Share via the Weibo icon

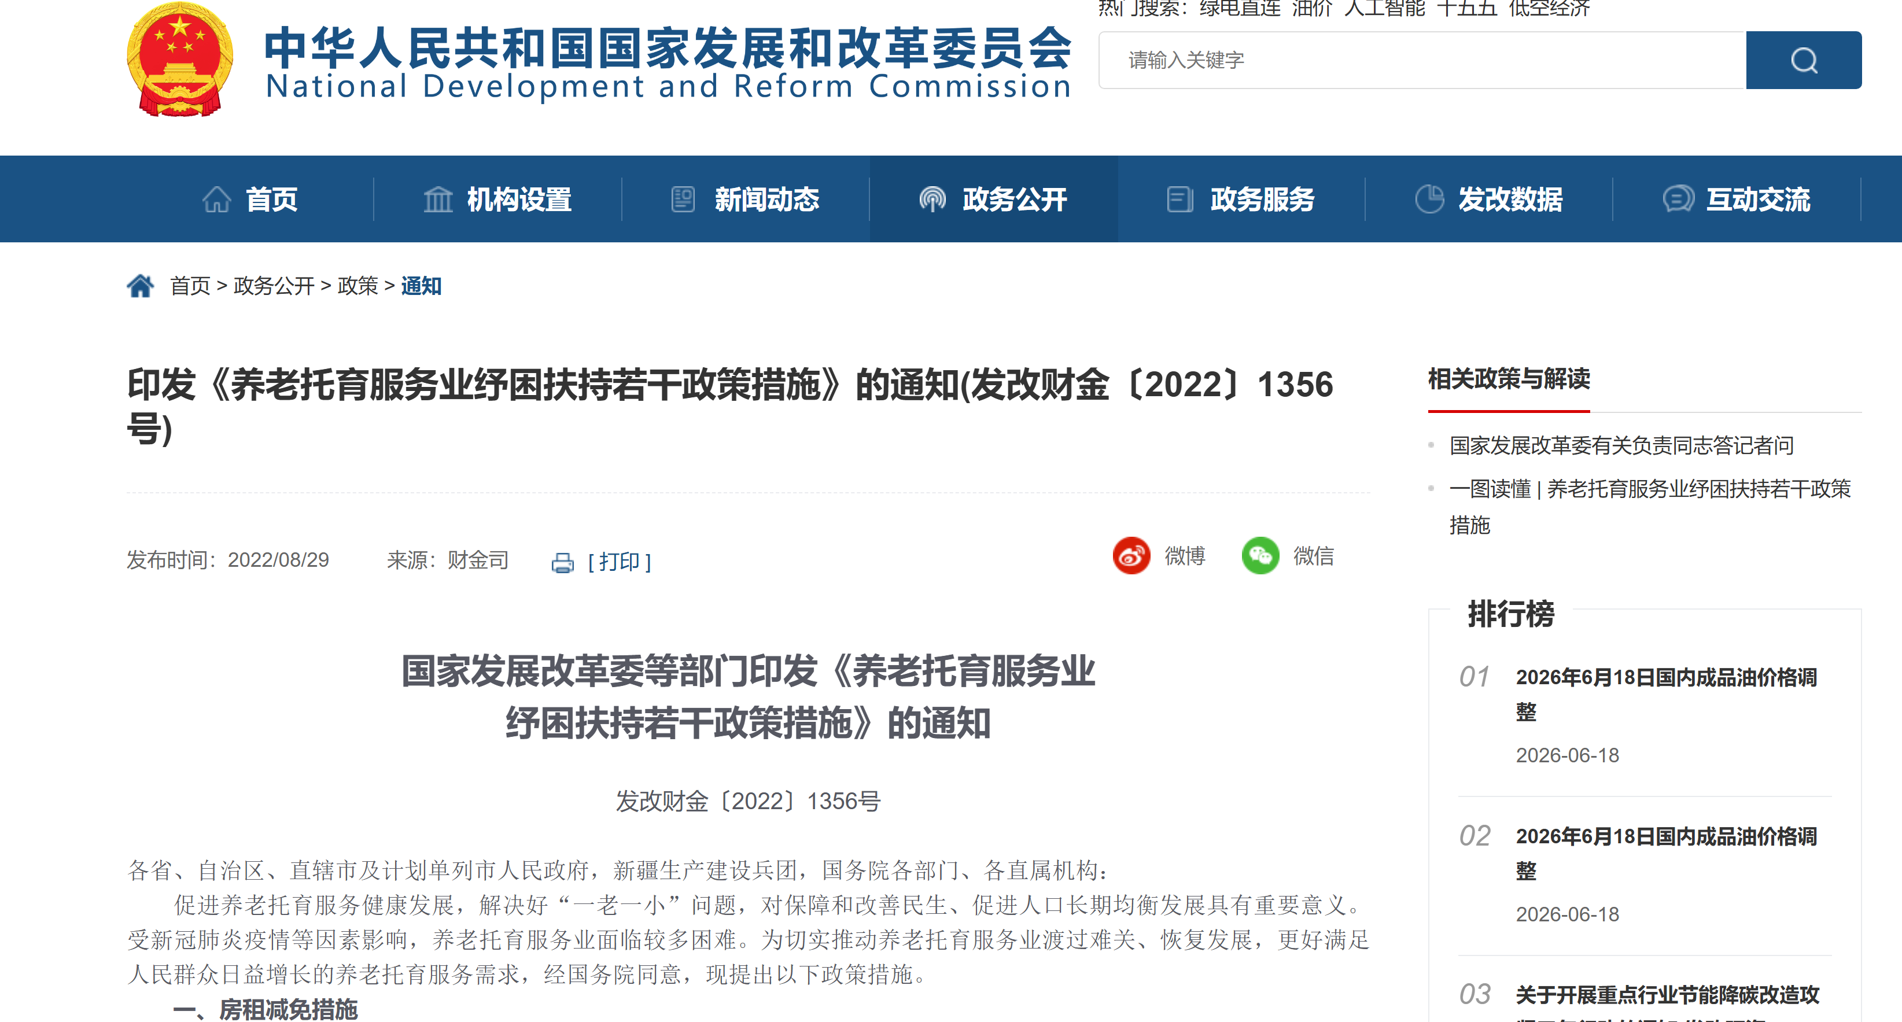1131,555
